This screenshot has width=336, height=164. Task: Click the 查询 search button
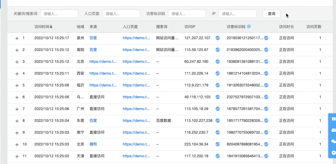point(272,14)
